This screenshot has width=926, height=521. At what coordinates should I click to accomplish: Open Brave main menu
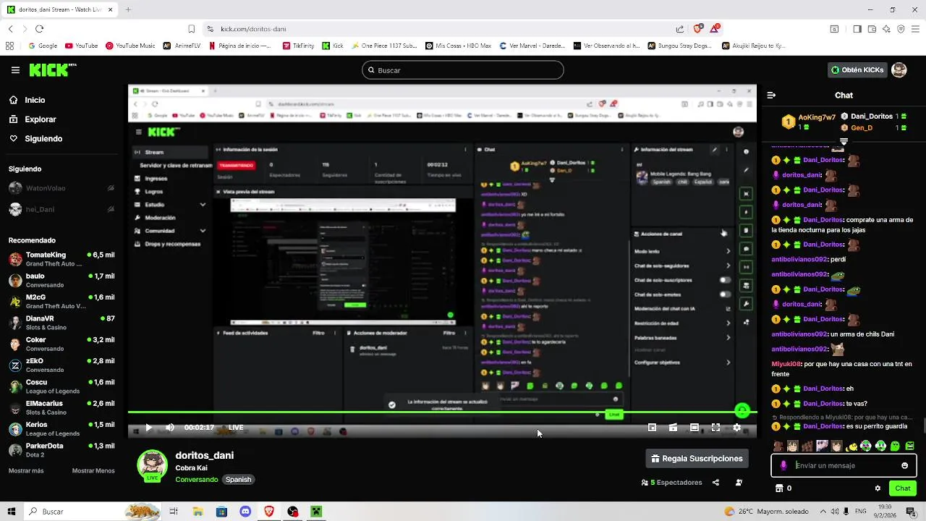click(915, 29)
